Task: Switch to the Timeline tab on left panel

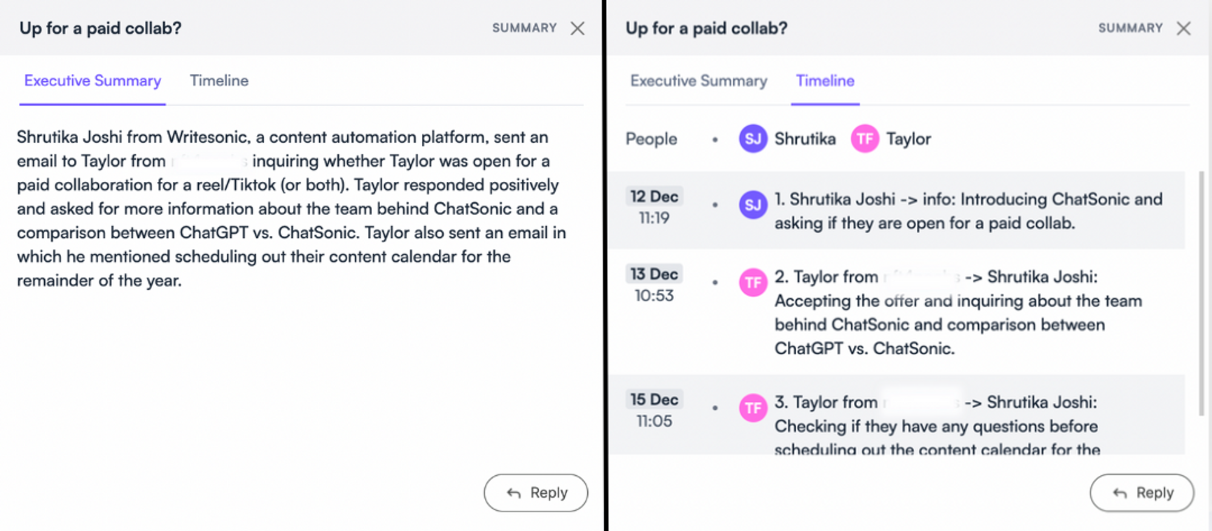Action: pyautogui.click(x=219, y=80)
